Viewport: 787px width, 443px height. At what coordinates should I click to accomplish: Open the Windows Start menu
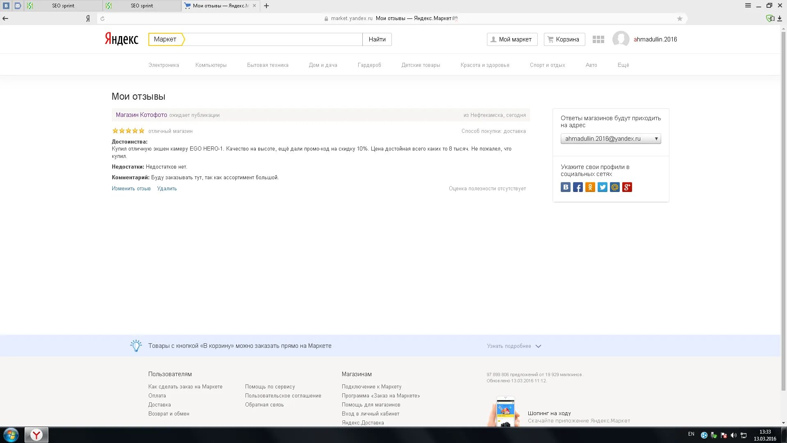point(11,435)
